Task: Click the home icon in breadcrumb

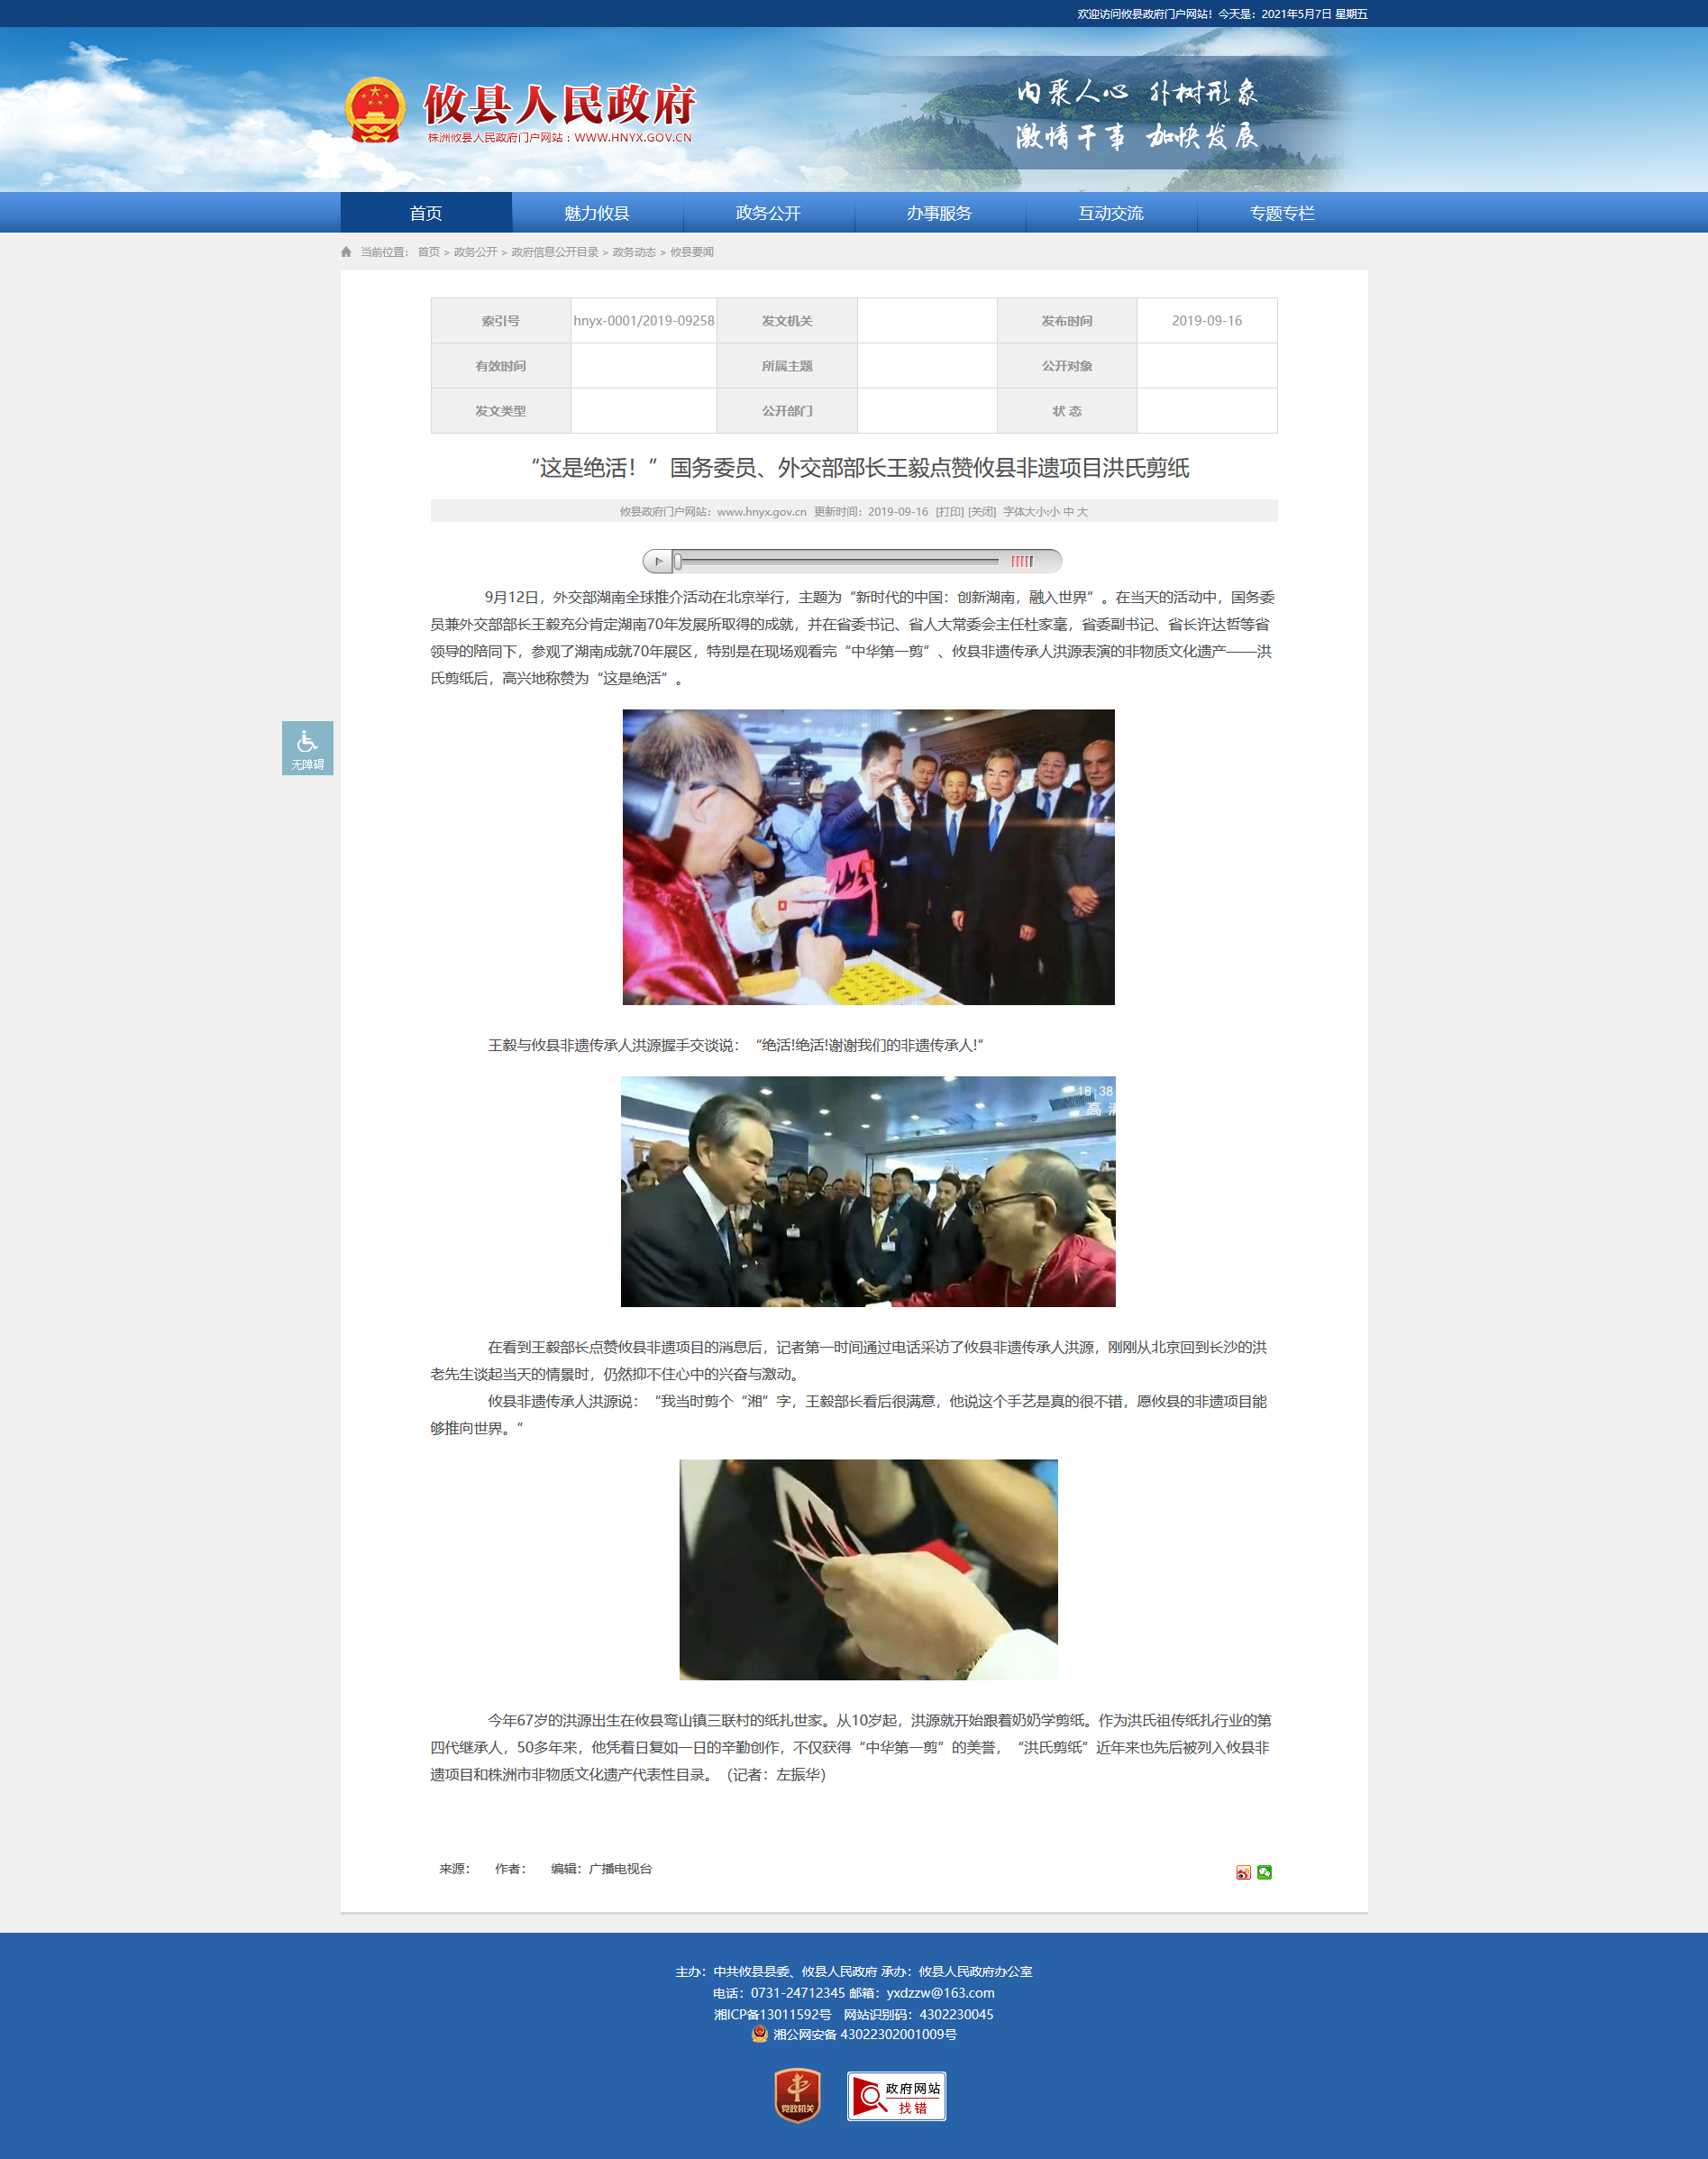Action: (346, 252)
